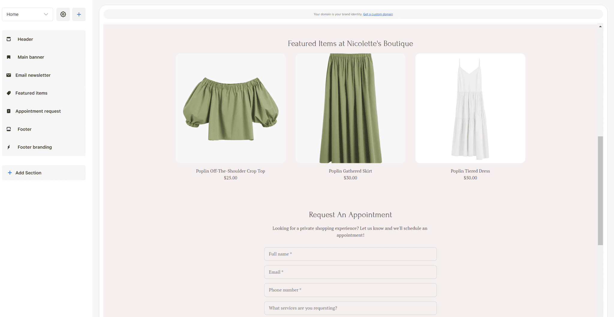Viewport: 614px width, 317px height.
Task: Click the Featured items tag icon
Action: 9,93
